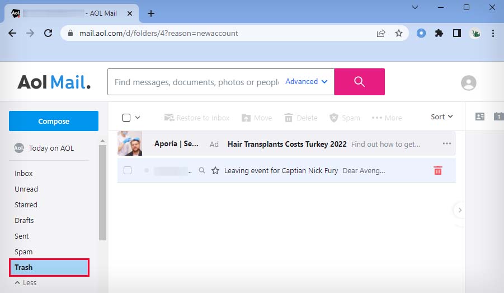
Task: Click the Delete toolbar item
Action: click(301, 118)
